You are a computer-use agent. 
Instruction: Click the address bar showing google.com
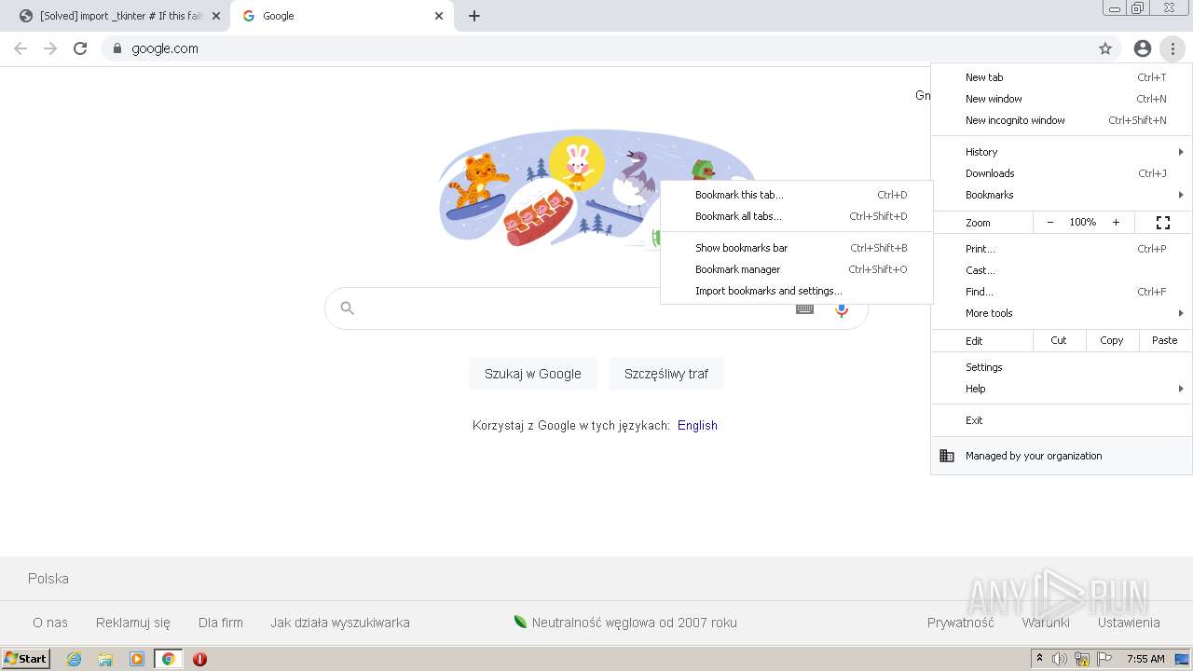click(596, 48)
